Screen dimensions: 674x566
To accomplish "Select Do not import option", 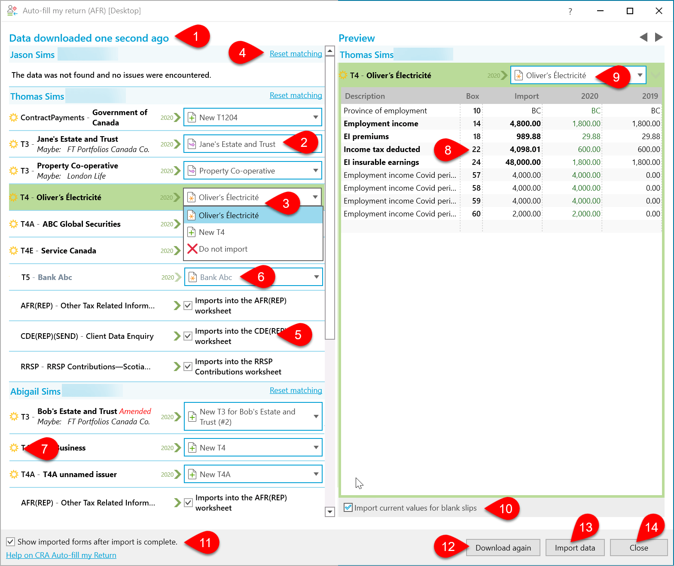I will [x=253, y=249].
